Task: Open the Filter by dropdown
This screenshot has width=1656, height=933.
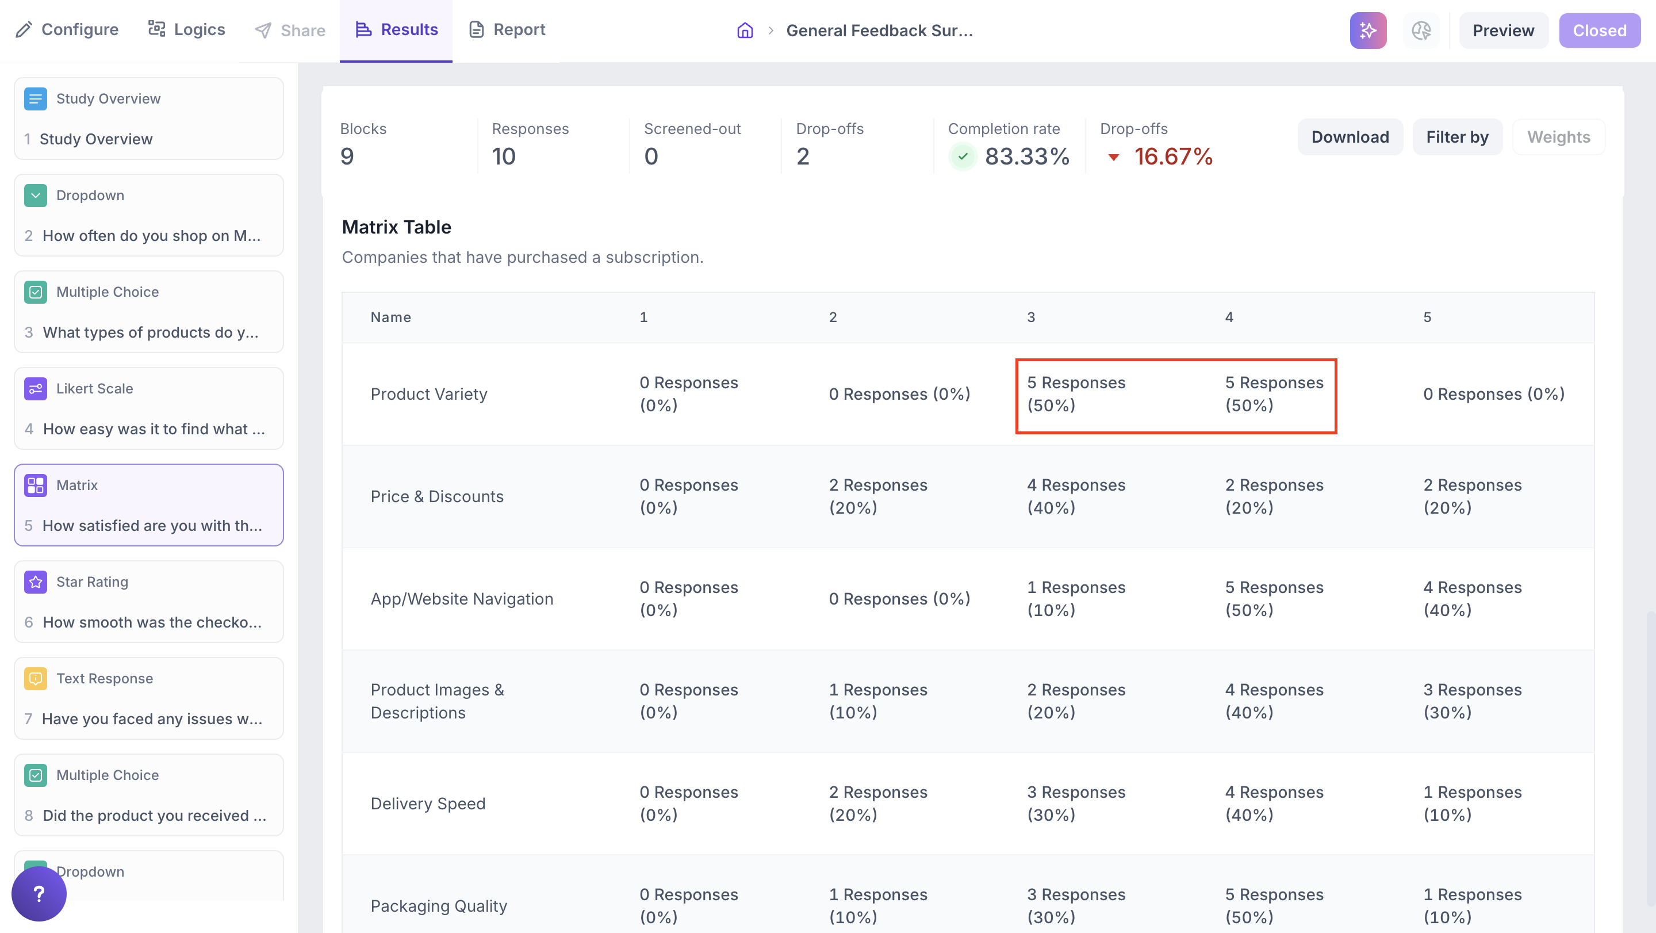Action: point(1456,137)
